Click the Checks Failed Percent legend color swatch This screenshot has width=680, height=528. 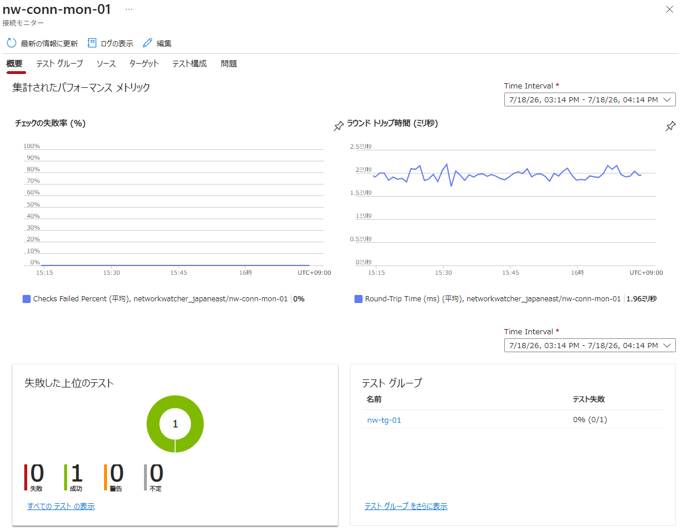tap(27, 299)
